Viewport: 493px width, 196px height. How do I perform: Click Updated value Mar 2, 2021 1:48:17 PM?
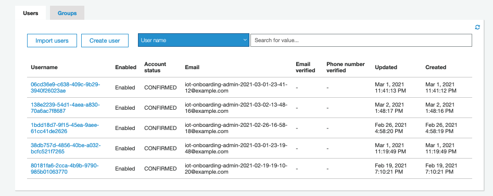[x=389, y=108]
